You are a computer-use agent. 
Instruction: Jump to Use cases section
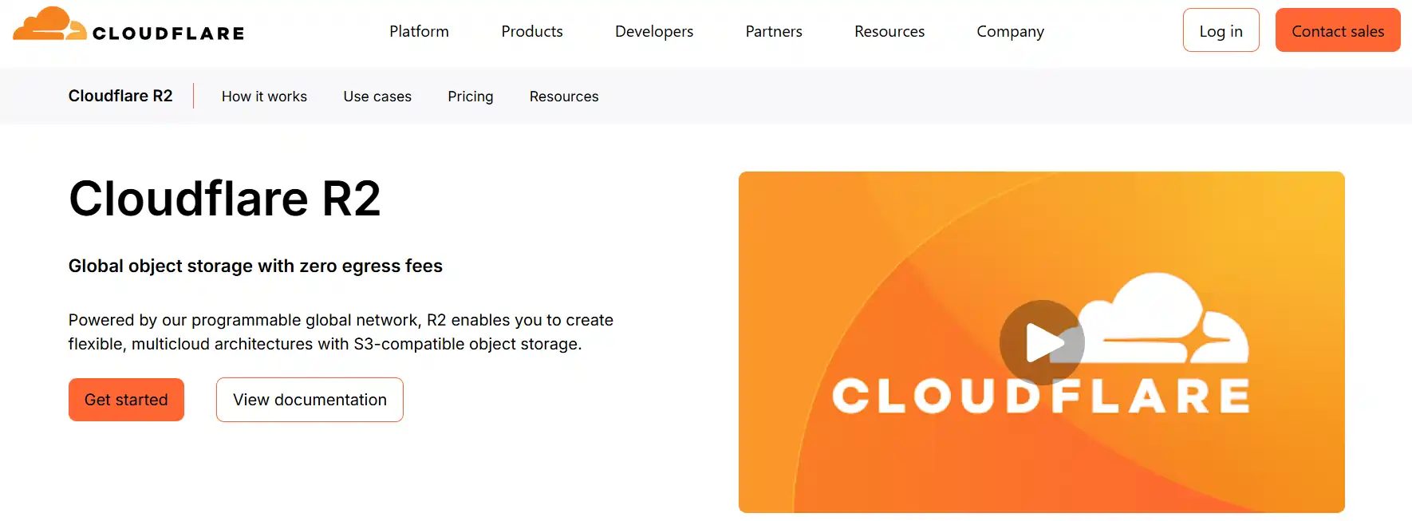point(377,97)
